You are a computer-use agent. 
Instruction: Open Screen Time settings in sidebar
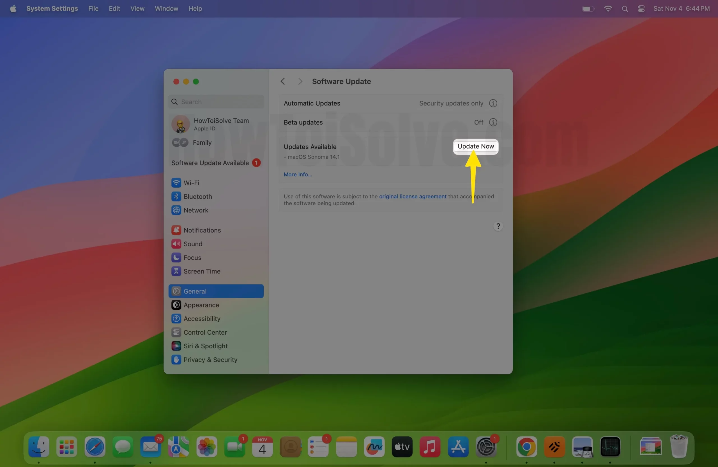(x=216, y=271)
